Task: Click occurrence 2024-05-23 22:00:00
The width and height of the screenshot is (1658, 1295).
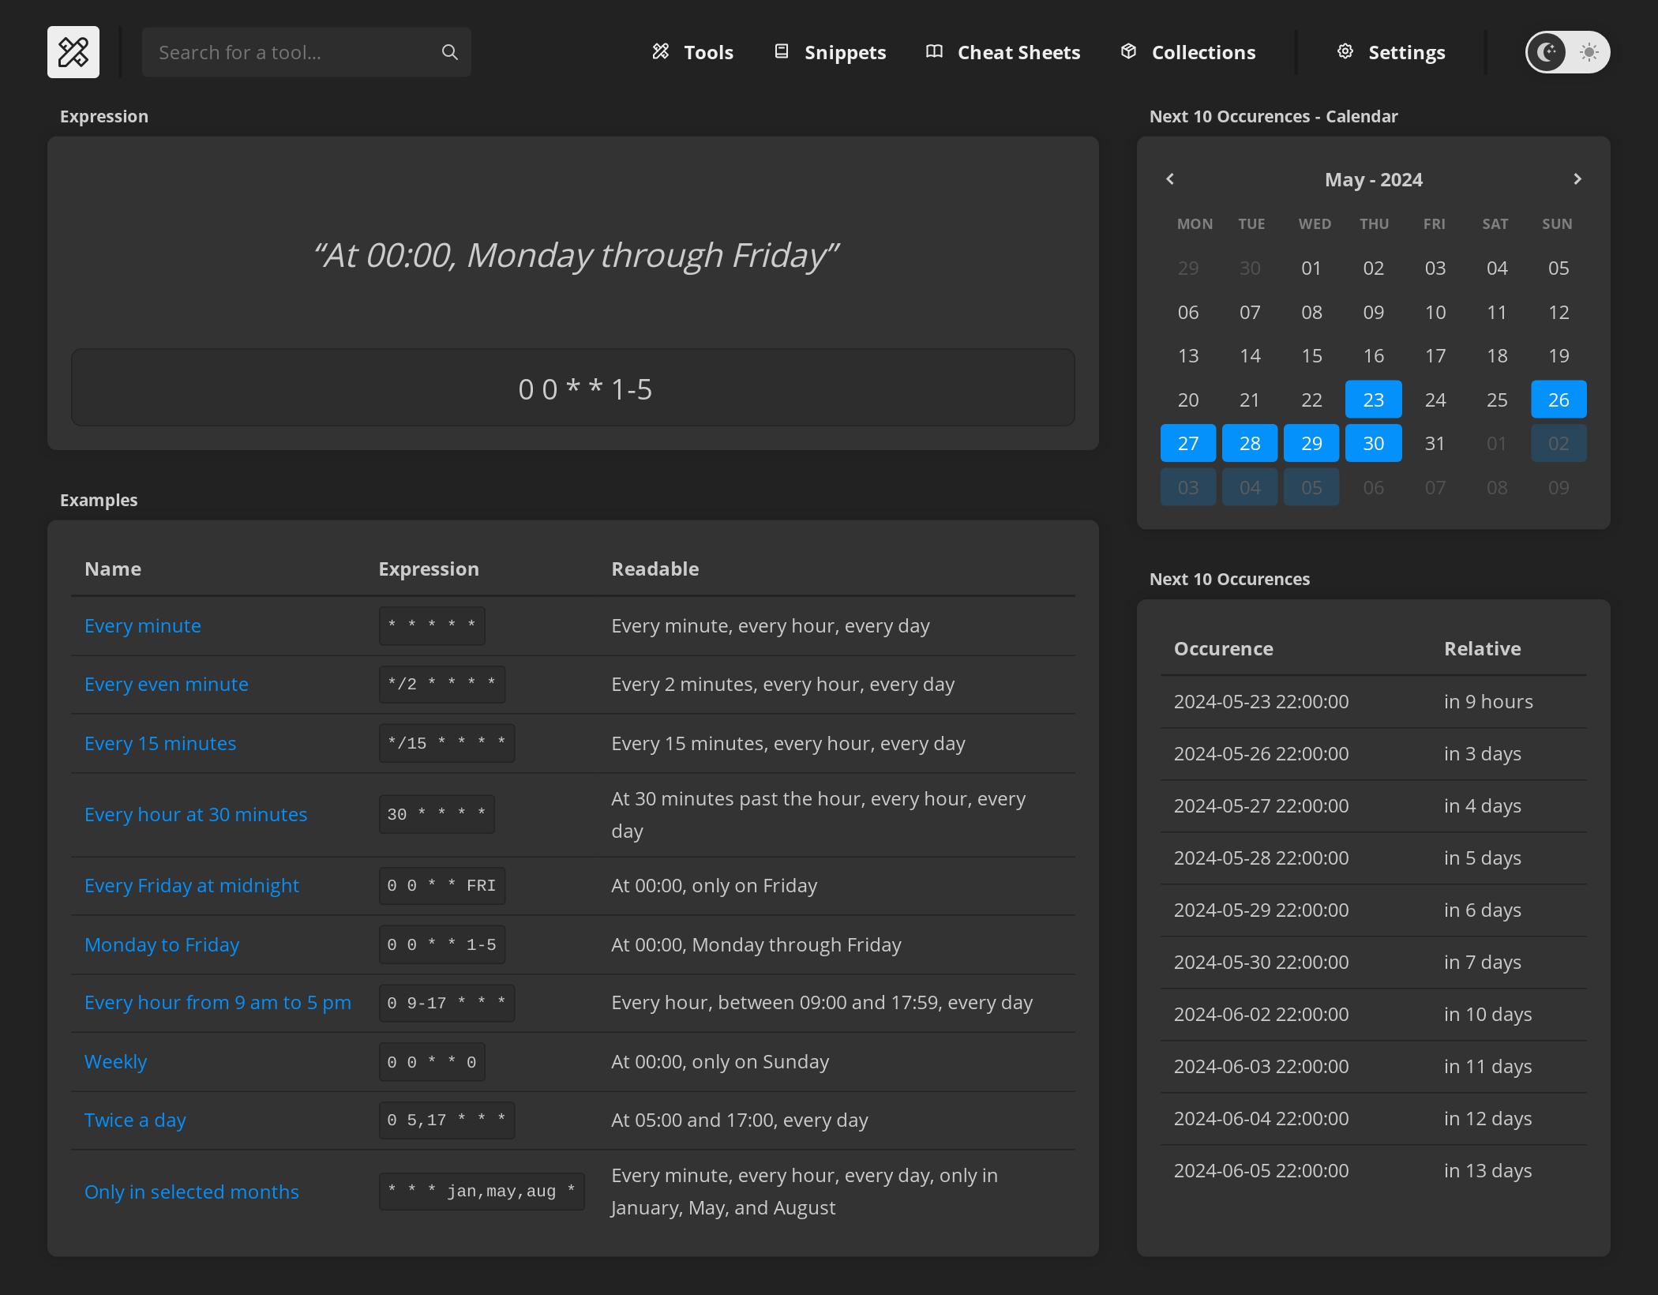Action: click(1261, 701)
